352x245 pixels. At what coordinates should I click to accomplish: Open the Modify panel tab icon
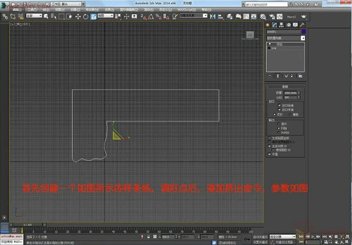click(274, 25)
